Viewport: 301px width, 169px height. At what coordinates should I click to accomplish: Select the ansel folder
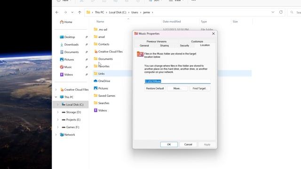click(x=99, y=37)
